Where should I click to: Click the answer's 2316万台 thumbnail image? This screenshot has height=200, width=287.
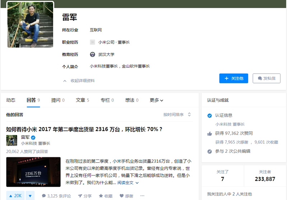click(x=33, y=172)
